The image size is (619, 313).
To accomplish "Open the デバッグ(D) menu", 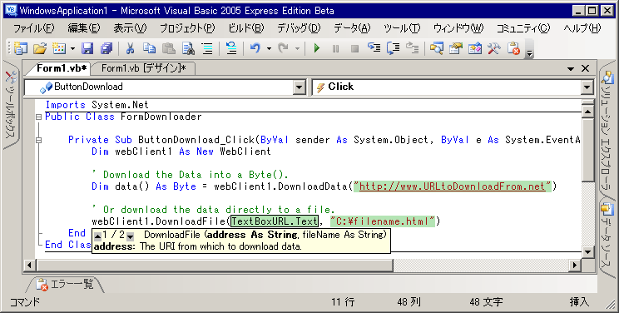I will [299, 28].
